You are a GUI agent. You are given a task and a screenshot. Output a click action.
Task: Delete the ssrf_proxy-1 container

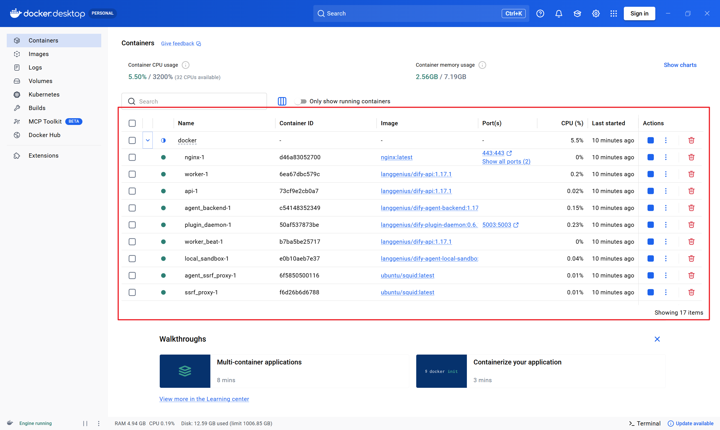(691, 292)
